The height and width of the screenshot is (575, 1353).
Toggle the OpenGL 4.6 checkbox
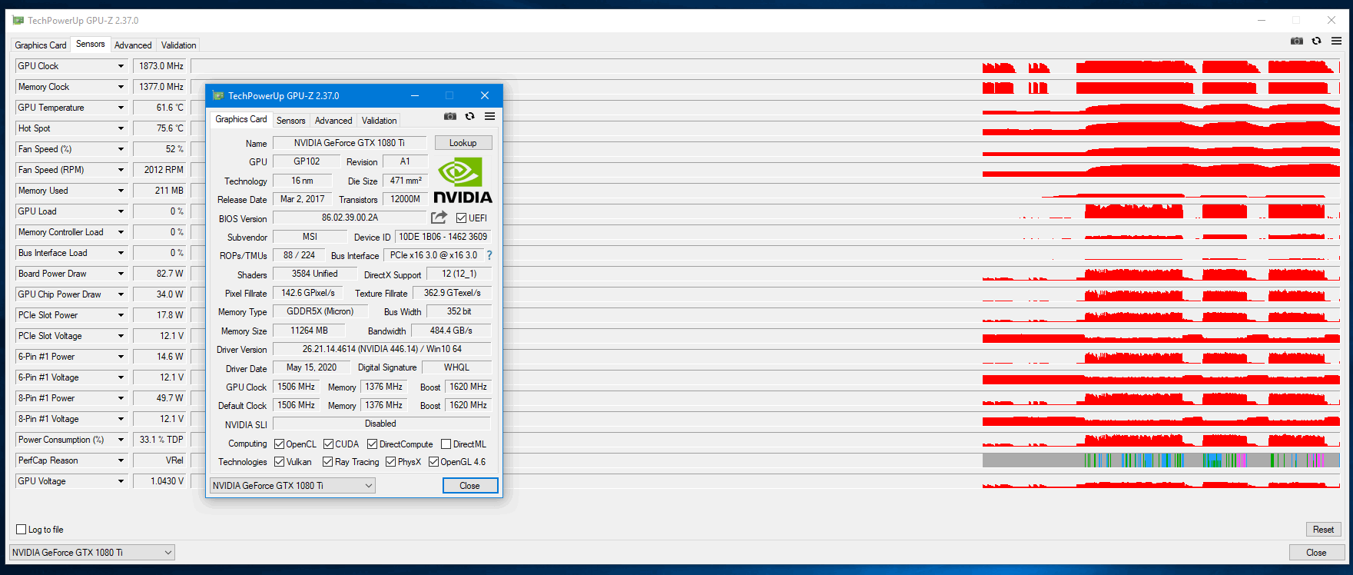point(433,461)
